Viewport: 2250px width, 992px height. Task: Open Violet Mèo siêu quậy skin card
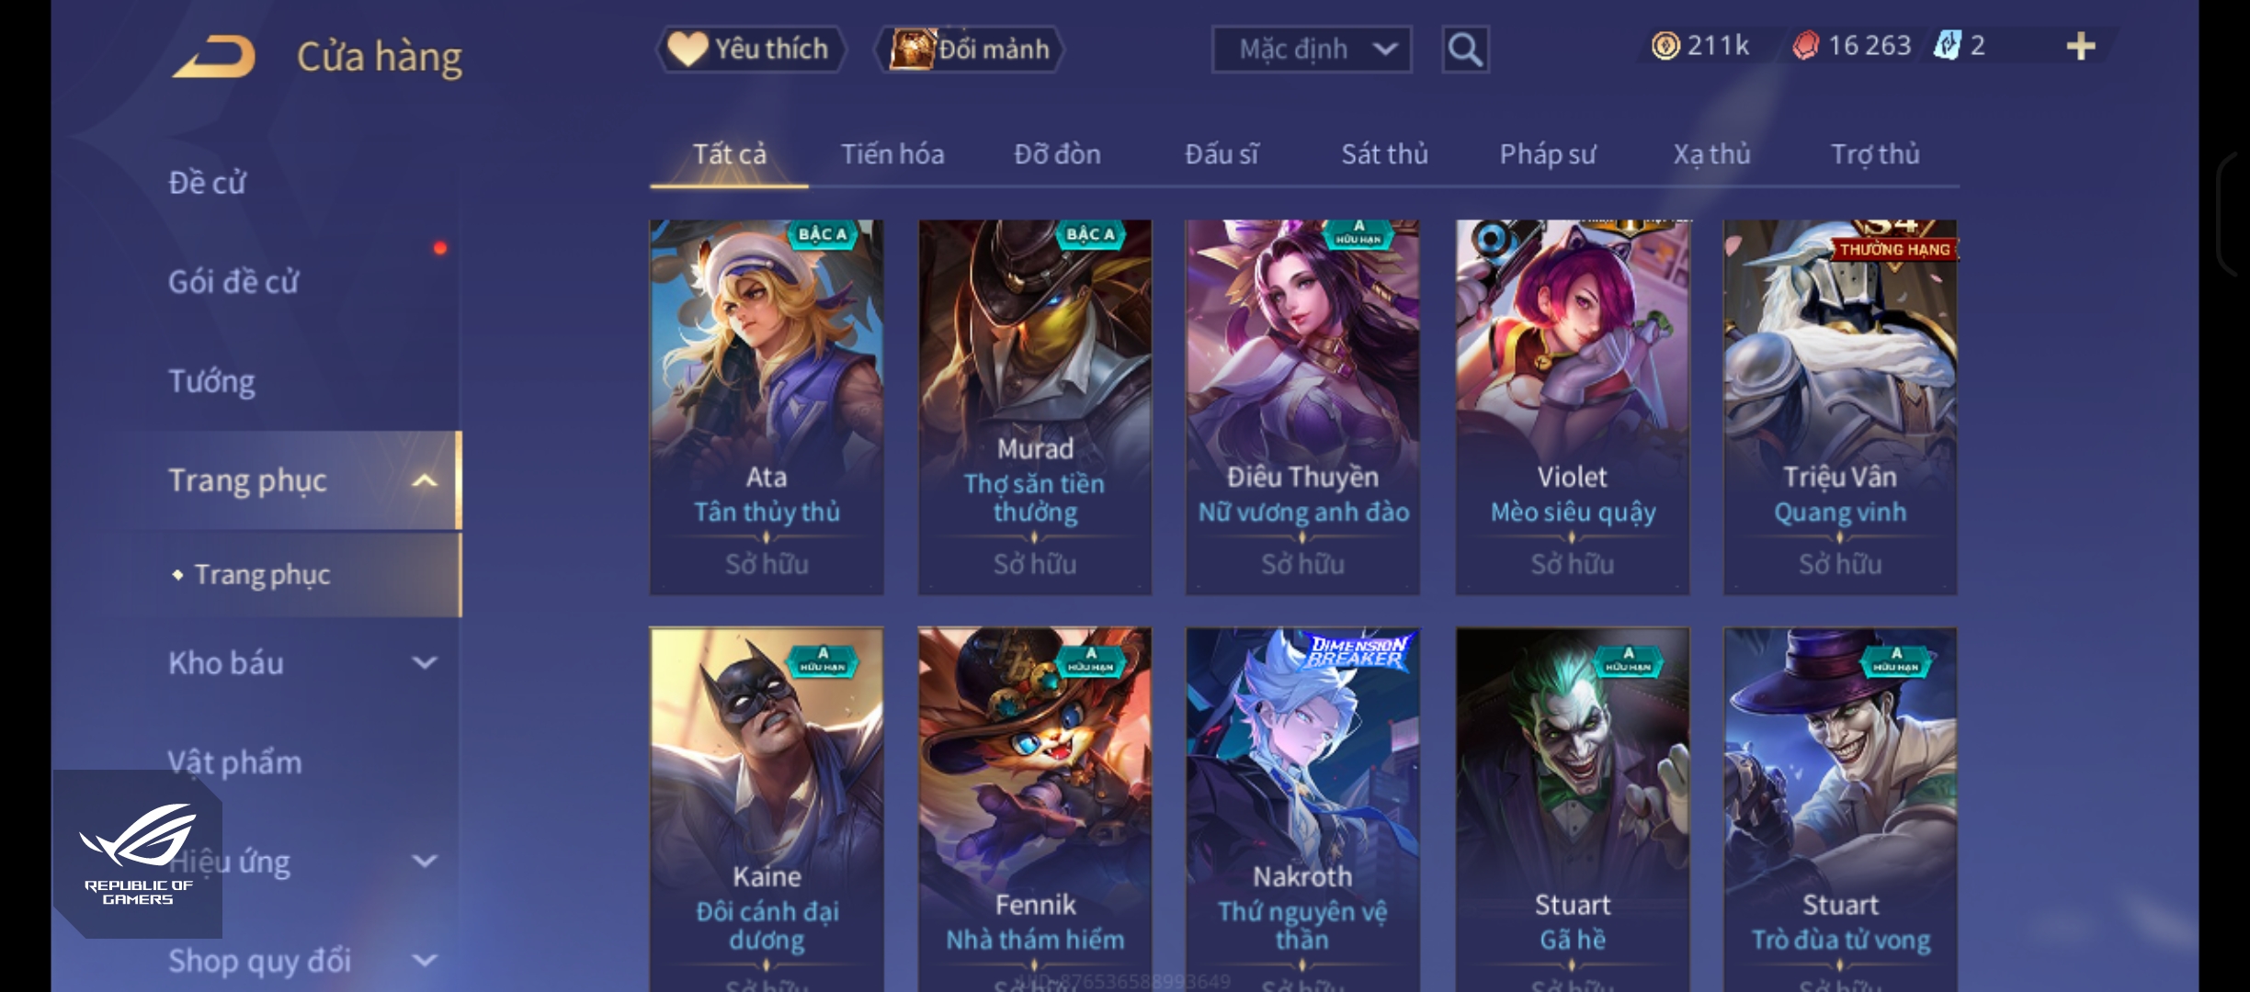click(1573, 407)
